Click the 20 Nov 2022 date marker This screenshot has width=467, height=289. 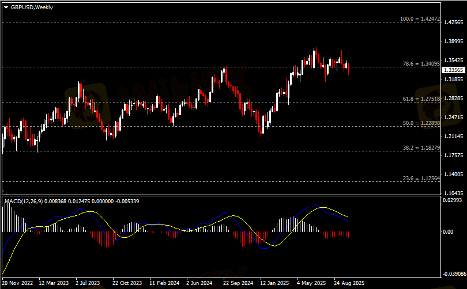click(18, 283)
